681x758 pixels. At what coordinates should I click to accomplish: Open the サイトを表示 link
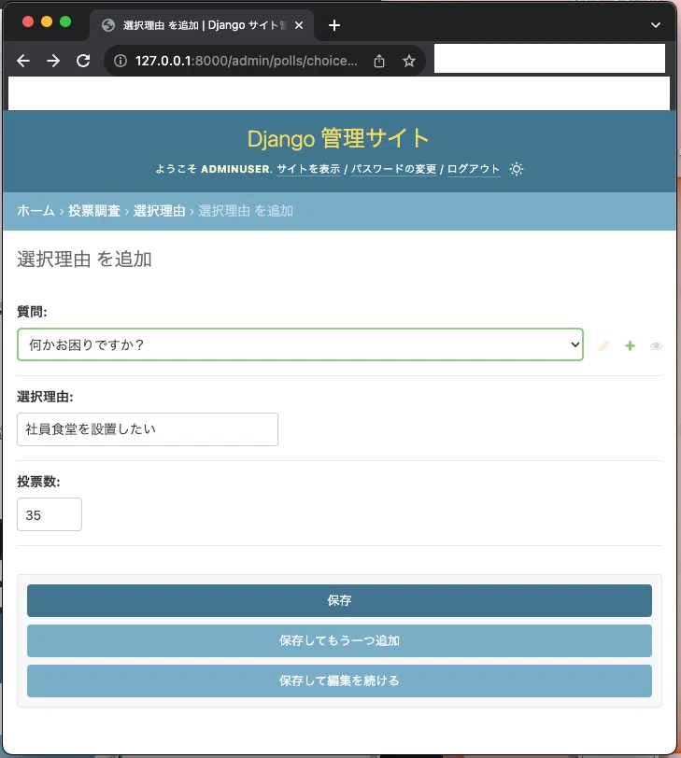(x=308, y=169)
